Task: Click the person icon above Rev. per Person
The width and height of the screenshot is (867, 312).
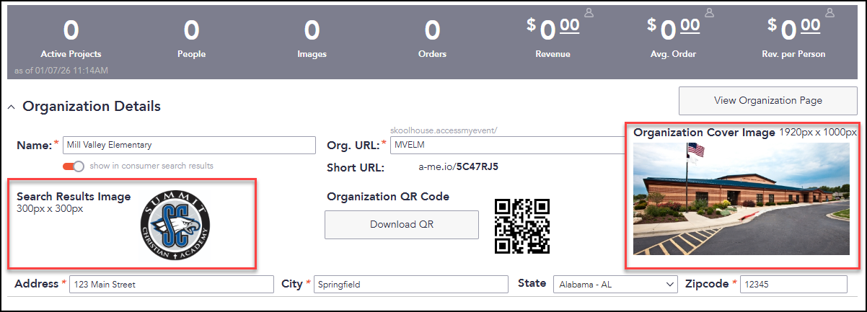Action: [x=829, y=12]
